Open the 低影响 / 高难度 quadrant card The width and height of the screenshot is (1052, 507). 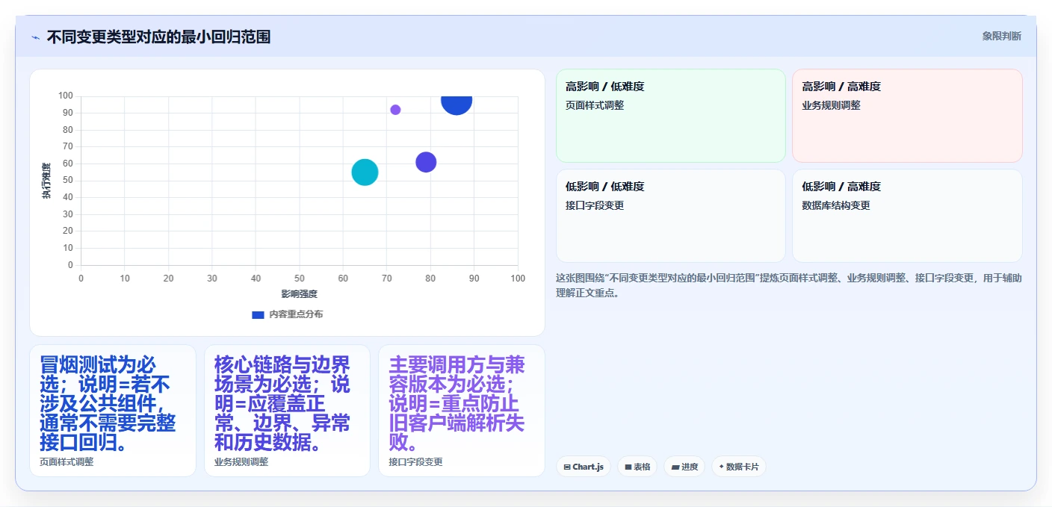tap(907, 216)
